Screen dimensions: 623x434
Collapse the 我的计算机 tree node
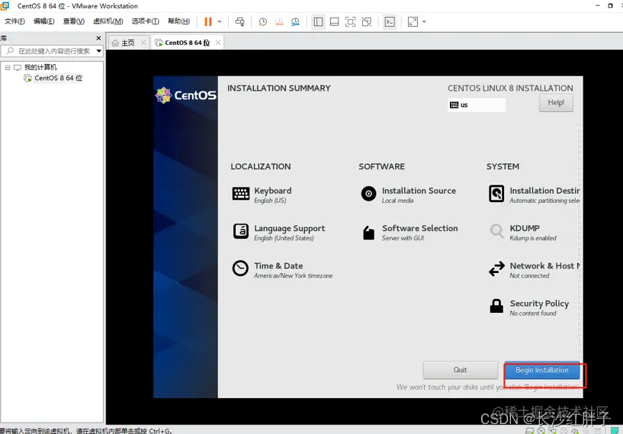tap(8, 68)
